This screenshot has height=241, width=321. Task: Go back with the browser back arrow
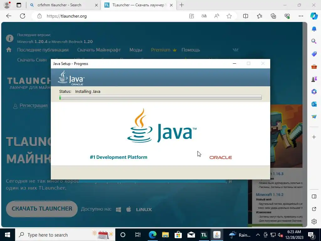(x=8, y=16)
